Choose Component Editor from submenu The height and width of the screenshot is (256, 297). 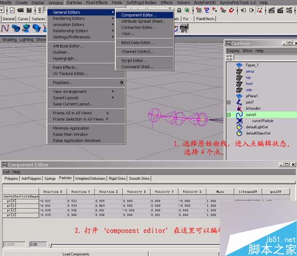pyautogui.click(x=144, y=15)
